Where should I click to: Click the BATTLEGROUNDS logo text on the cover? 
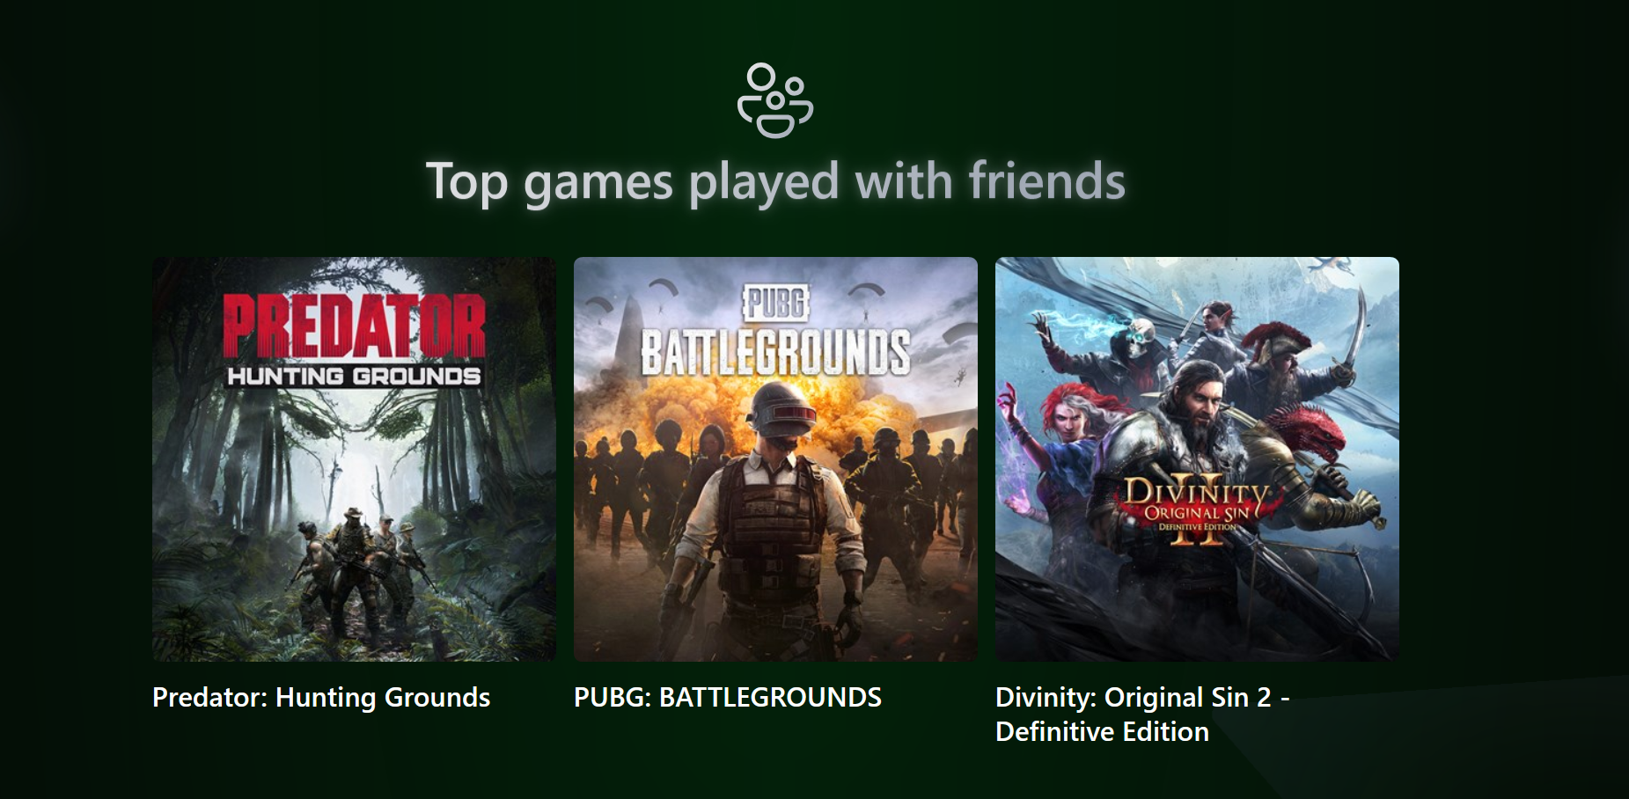(775, 353)
